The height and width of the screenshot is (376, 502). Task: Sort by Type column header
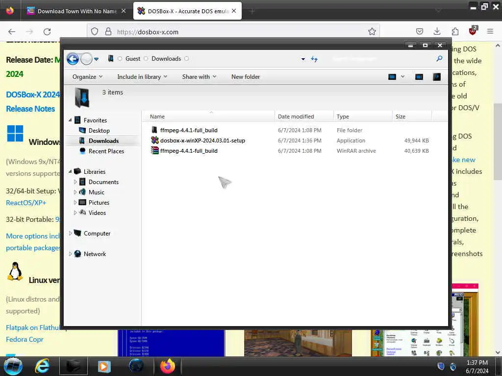coord(363,117)
